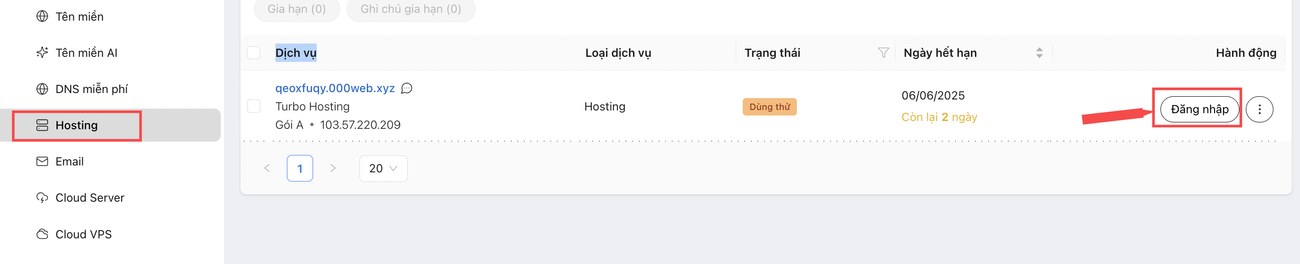The width and height of the screenshot is (1300, 264).
Task: Open the three-dot actions menu for hosting row
Action: coord(1260,110)
